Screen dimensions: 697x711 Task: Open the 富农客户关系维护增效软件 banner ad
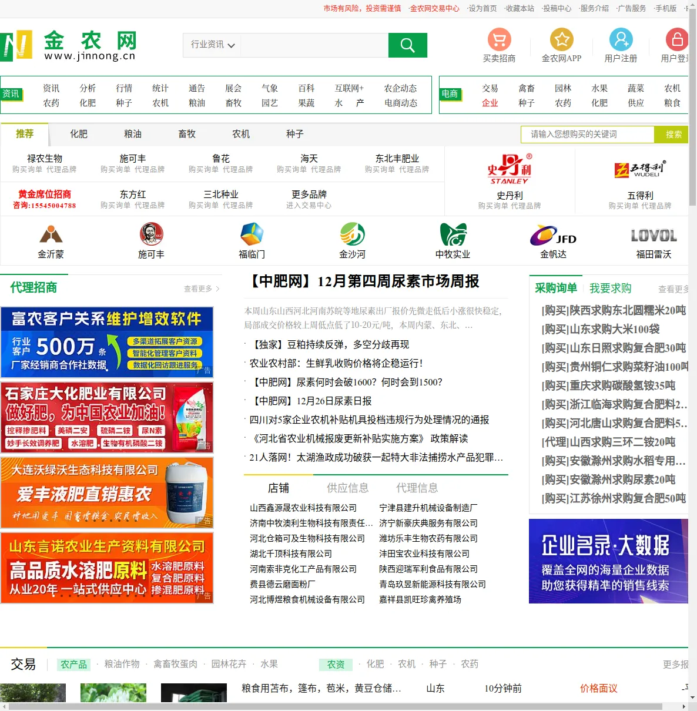tap(107, 342)
